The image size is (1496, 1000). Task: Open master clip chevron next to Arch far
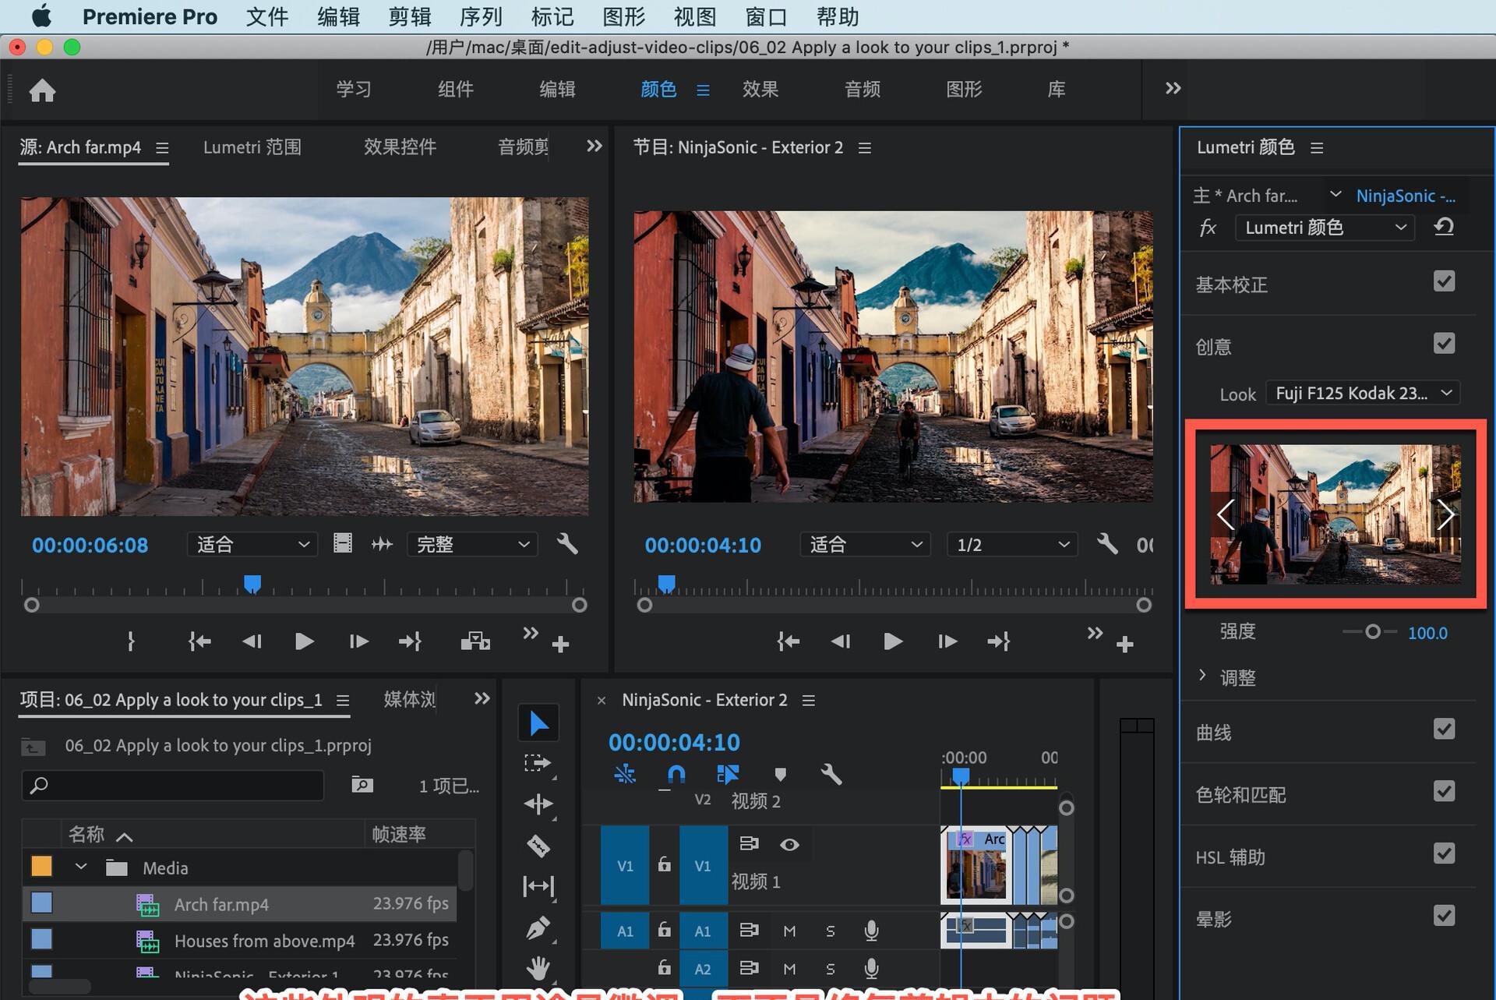pyautogui.click(x=1335, y=194)
